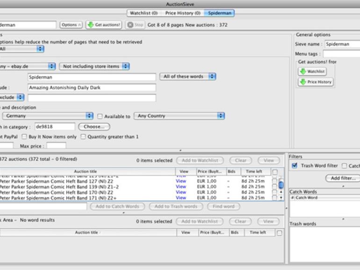This screenshot has width=360, height=270.
Task: Click the search keyword field containing Spiderman
Action: pos(92,77)
